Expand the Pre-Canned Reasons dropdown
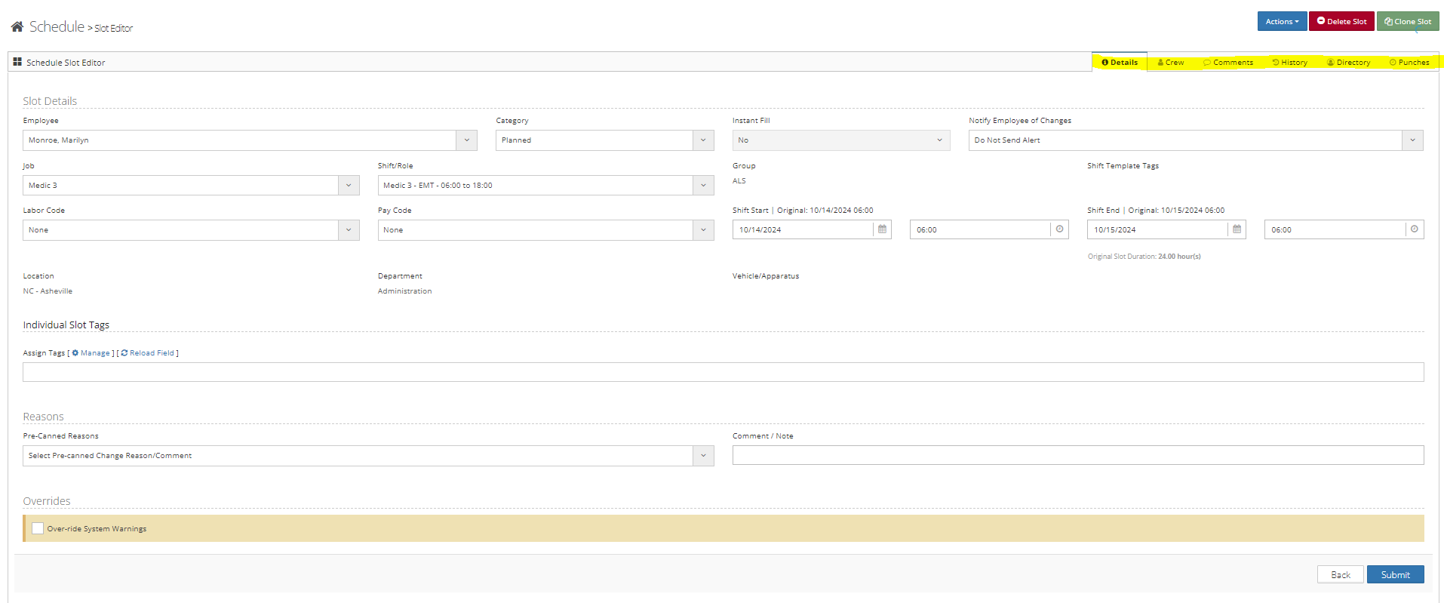Viewport: 1444px width, 603px height. pyautogui.click(x=702, y=456)
